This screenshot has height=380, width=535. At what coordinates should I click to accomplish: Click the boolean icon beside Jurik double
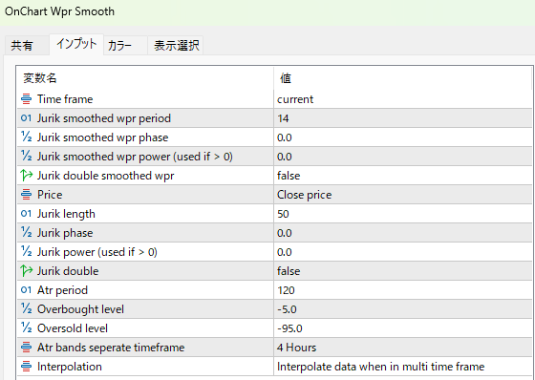(x=27, y=271)
